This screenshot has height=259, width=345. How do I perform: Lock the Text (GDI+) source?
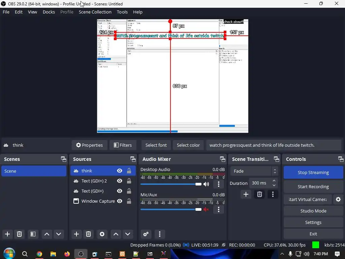129,191
